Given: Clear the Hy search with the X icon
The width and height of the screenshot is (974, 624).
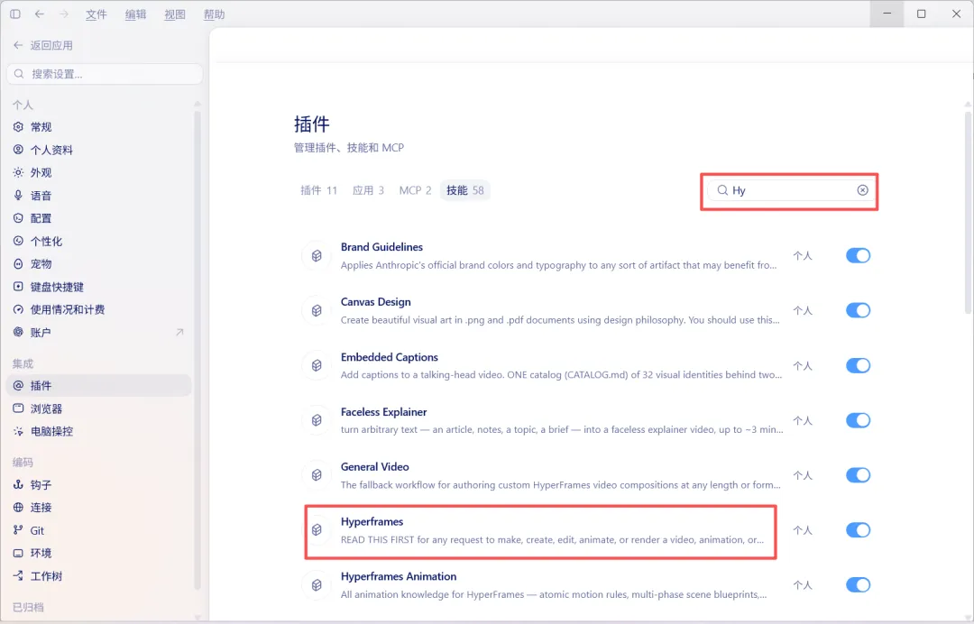Looking at the screenshot, I should coord(862,190).
